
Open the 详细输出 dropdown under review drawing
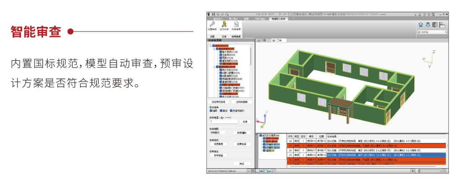tap(218, 133)
